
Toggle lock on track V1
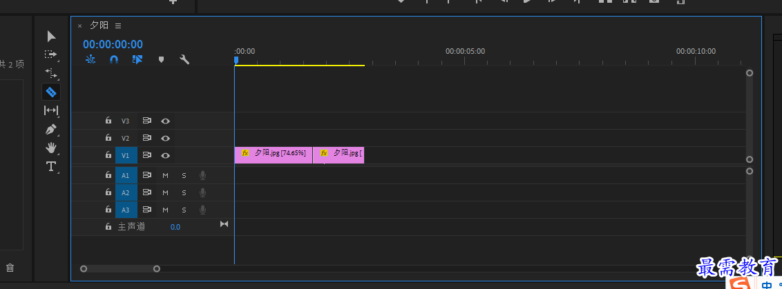pos(108,155)
